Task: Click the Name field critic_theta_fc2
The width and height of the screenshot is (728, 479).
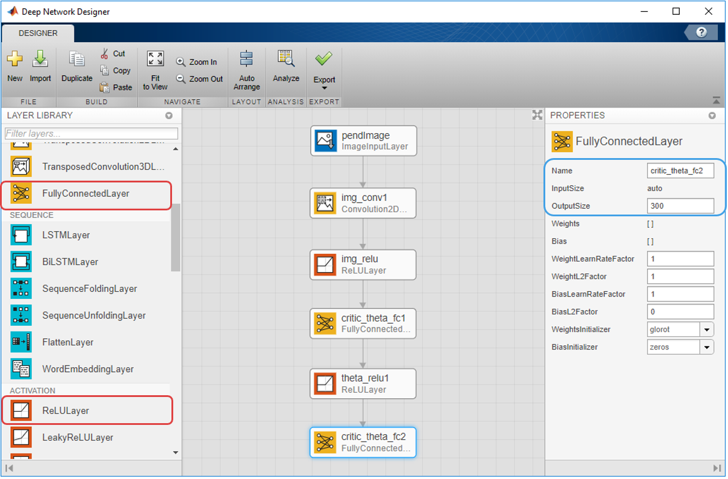Action: [x=680, y=171]
